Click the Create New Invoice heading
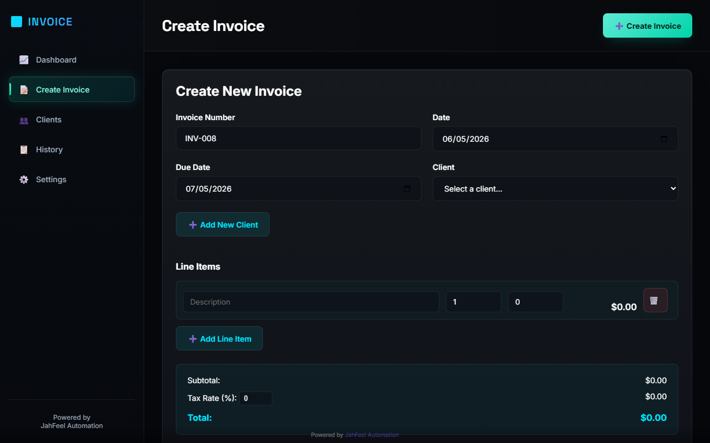This screenshot has height=443, width=710. coord(239,91)
